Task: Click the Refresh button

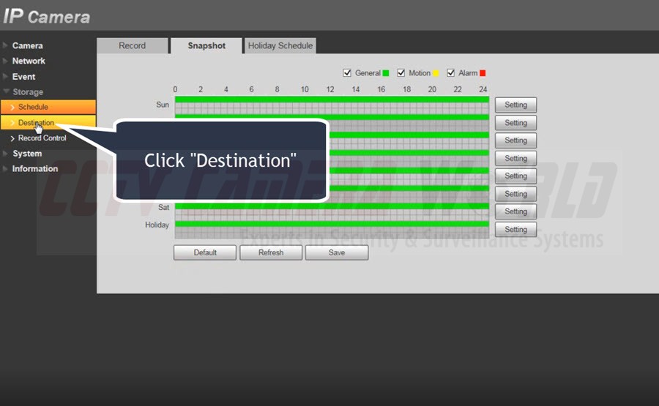Action: tap(271, 252)
